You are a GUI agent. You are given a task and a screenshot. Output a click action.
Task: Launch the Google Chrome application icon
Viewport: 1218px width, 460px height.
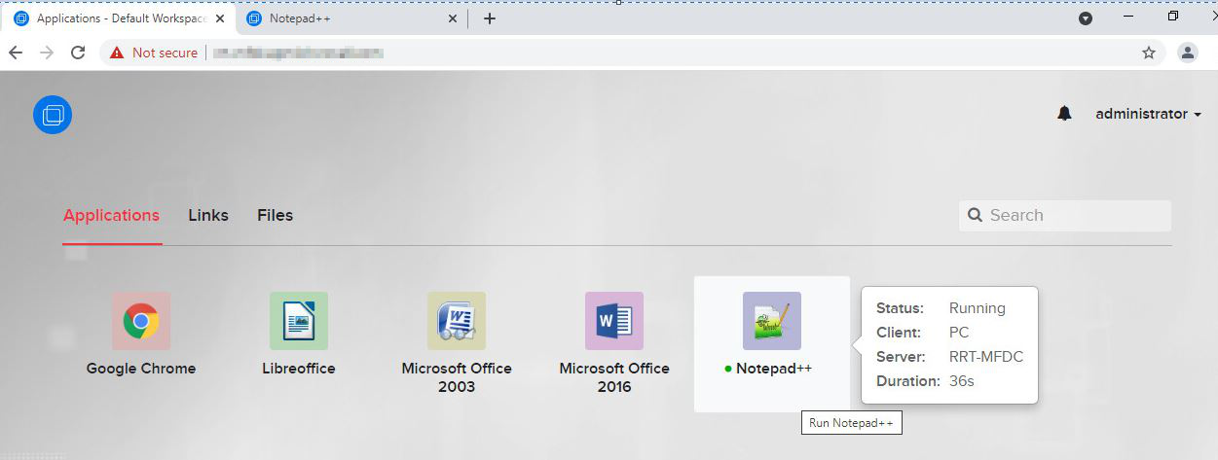pyautogui.click(x=141, y=321)
